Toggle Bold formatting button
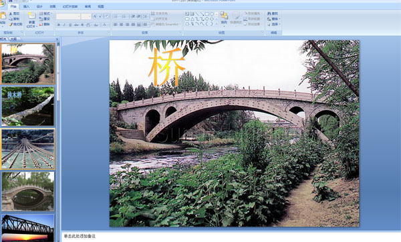This screenshot has height=242, width=401. (x=59, y=25)
